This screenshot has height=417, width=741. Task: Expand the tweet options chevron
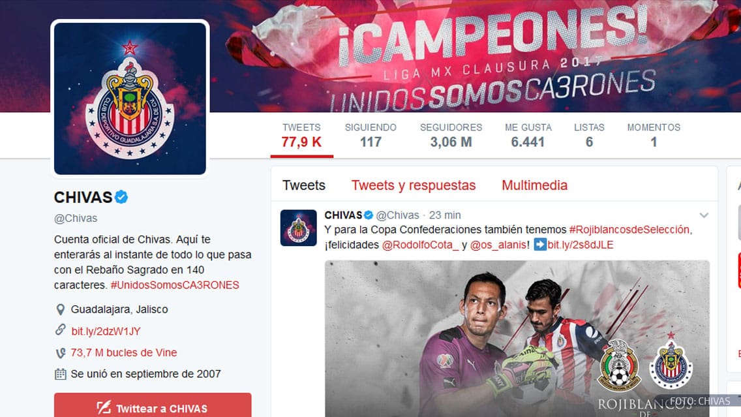(704, 215)
